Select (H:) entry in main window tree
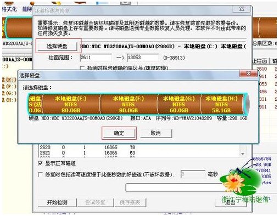 [9, 100]
